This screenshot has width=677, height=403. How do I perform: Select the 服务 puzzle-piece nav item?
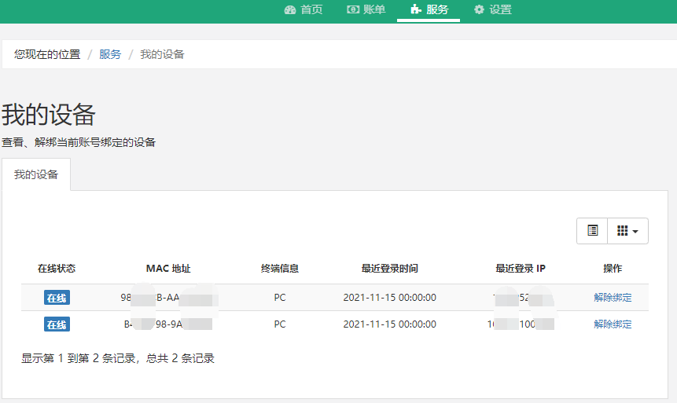click(429, 10)
